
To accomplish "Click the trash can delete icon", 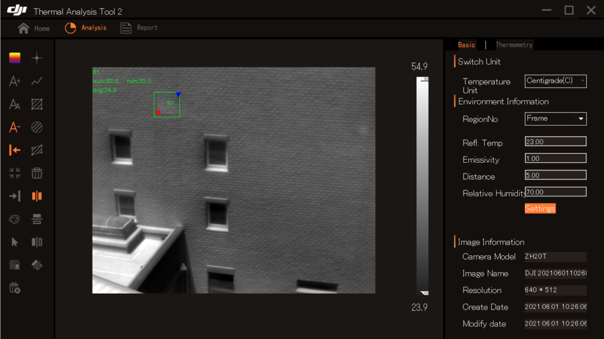I will pyautogui.click(x=37, y=173).
